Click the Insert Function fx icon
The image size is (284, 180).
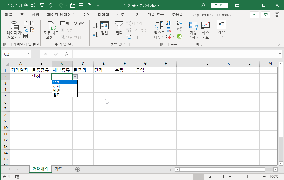(66, 54)
